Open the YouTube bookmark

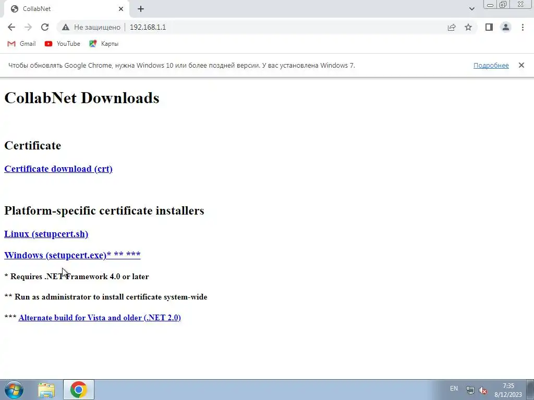[63, 44]
